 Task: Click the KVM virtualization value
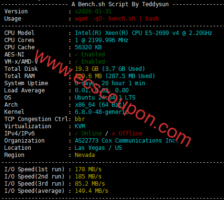(80, 126)
